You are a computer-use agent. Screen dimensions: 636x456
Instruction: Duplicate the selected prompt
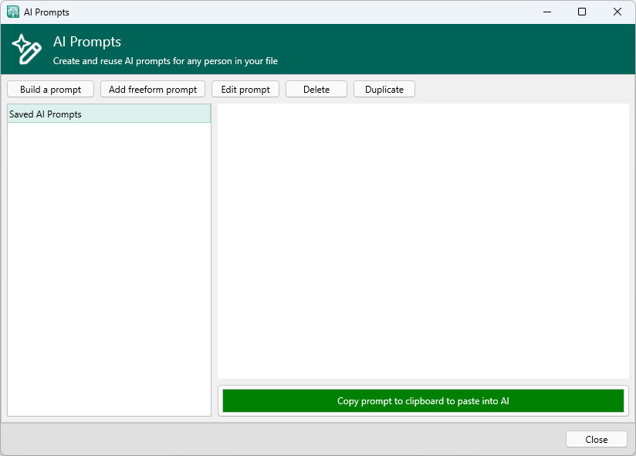tap(384, 90)
